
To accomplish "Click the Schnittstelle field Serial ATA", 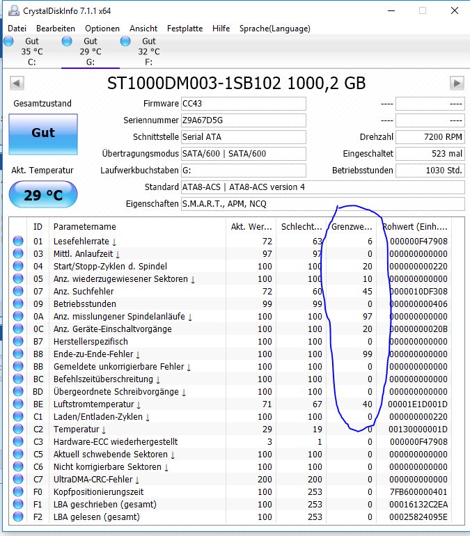I will pyautogui.click(x=244, y=137).
